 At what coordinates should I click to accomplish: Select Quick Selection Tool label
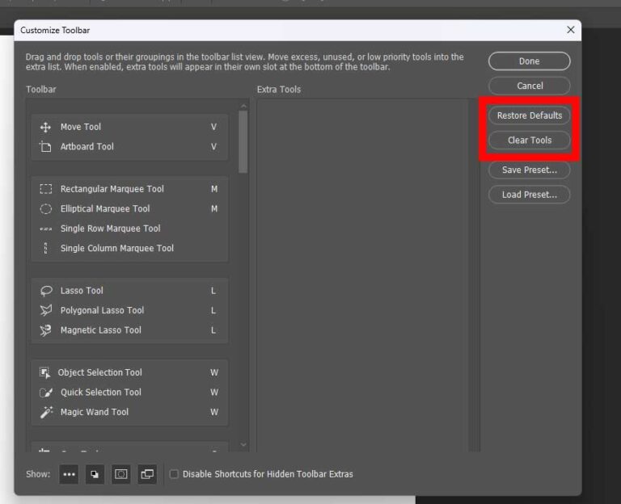pos(100,393)
